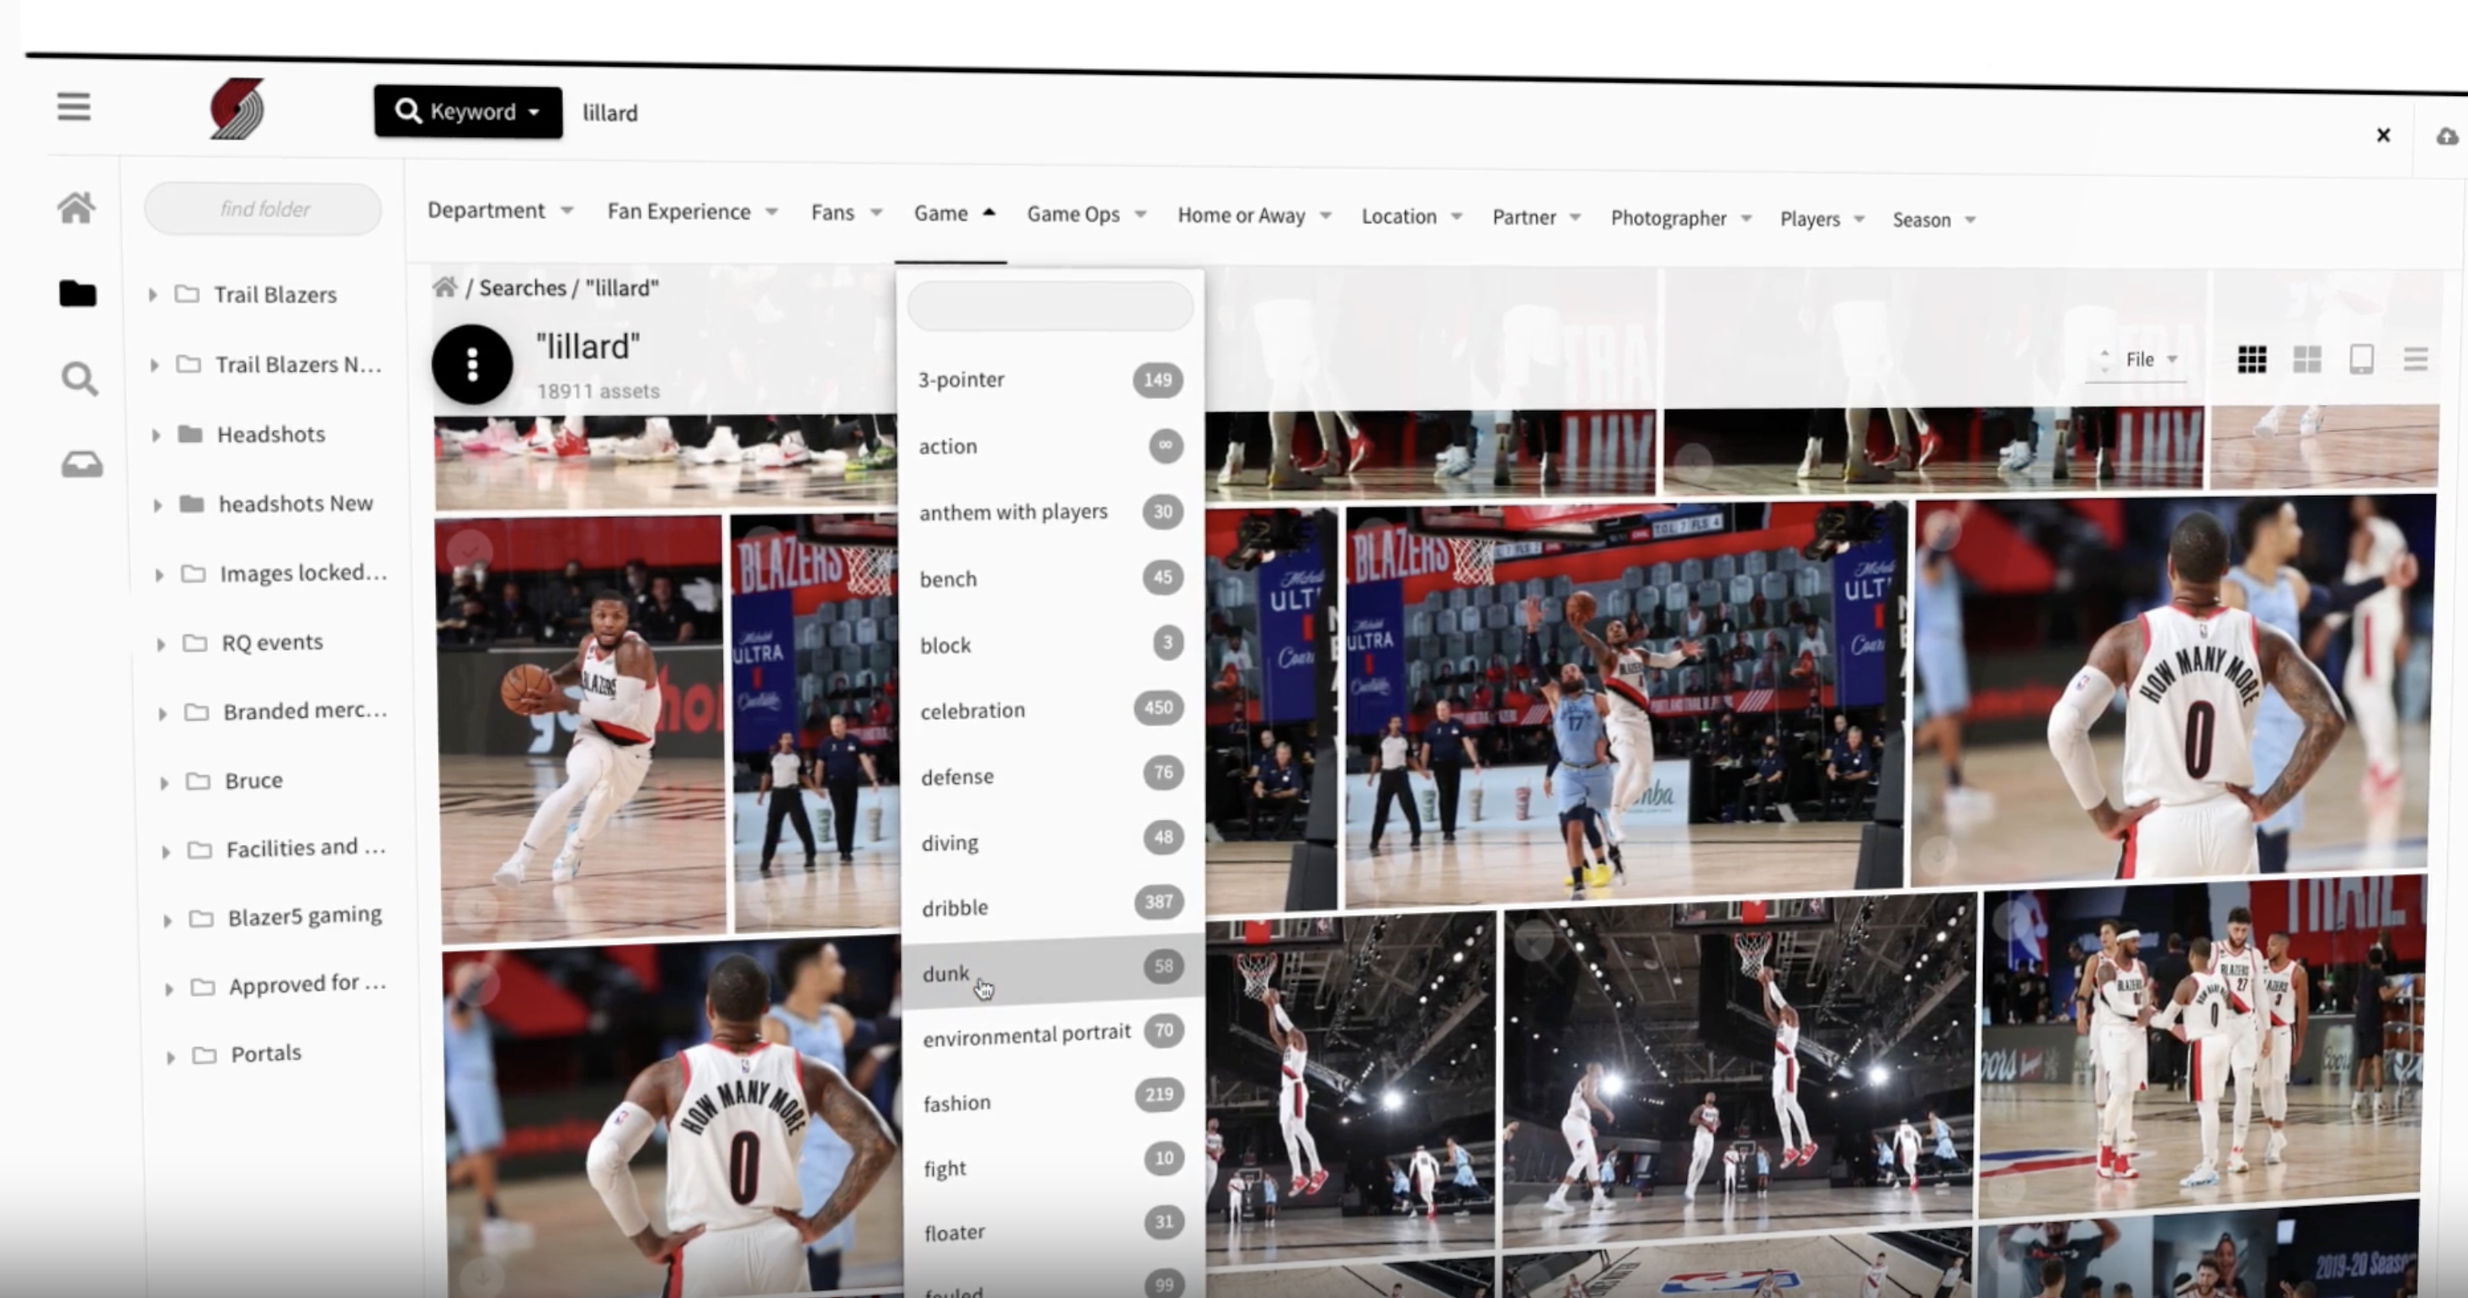Open the Department filter

click(500, 210)
